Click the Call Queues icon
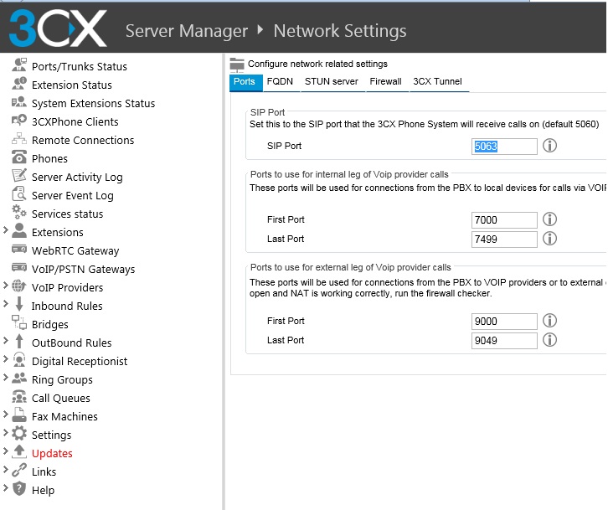The image size is (608, 510). pos(19,396)
